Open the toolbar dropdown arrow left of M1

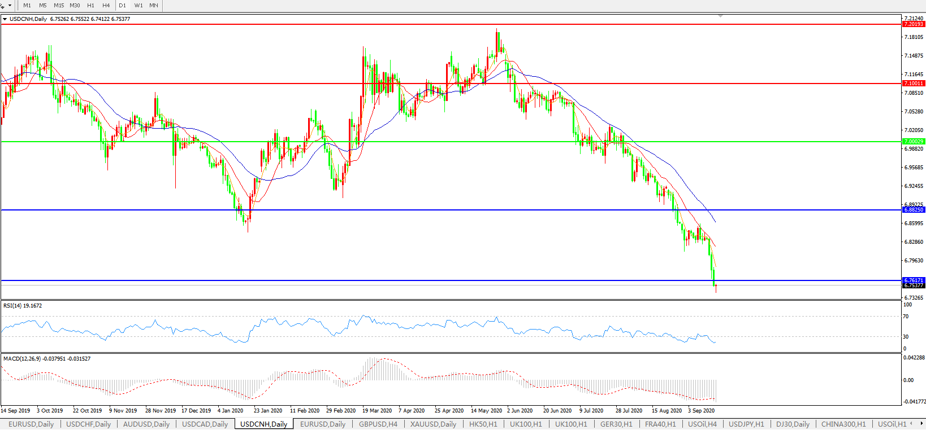coord(10,6)
